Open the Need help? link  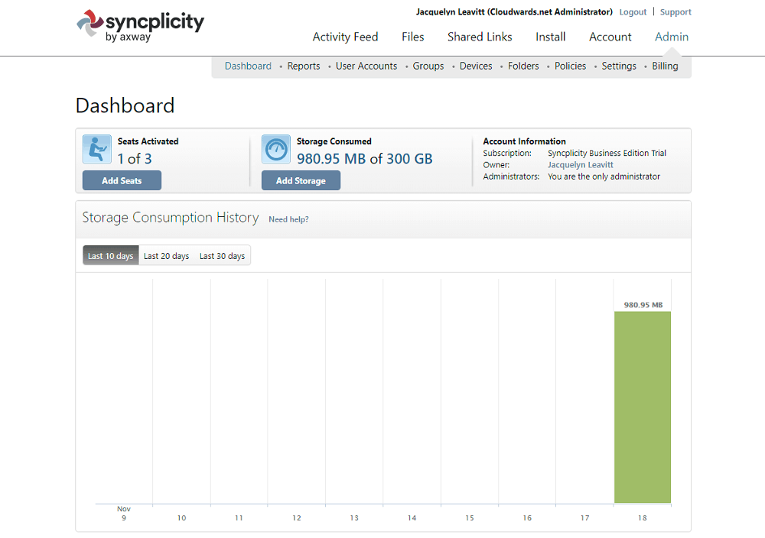(x=289, y=219)
